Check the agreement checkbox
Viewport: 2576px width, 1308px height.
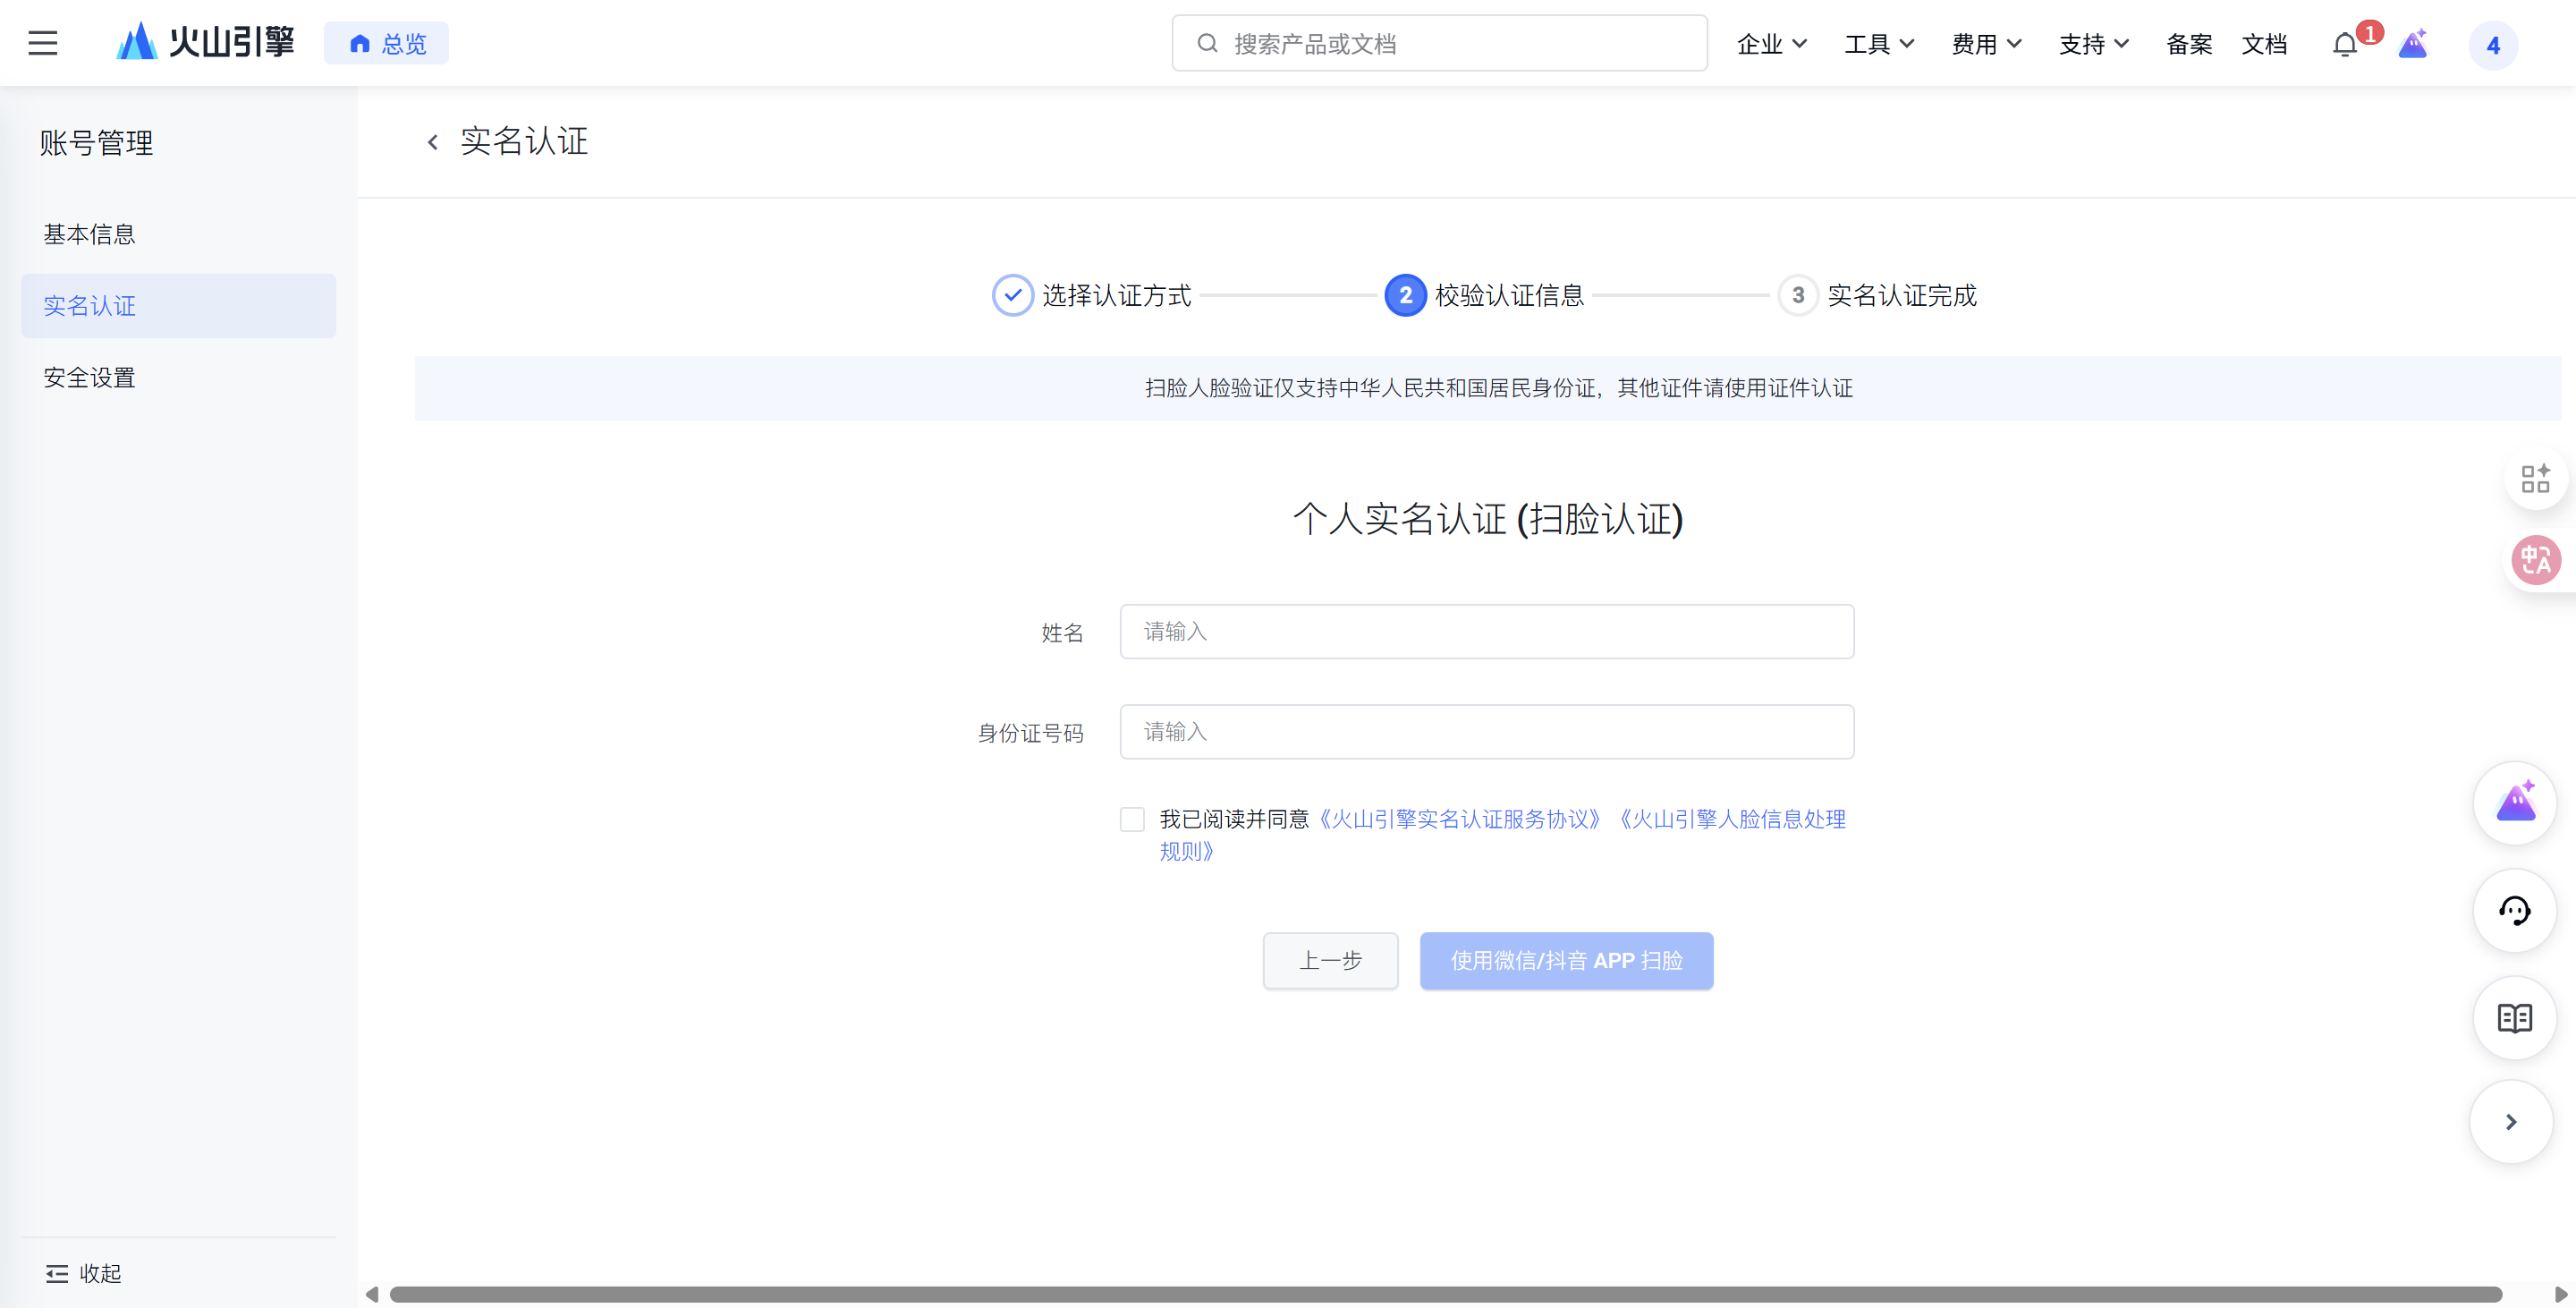(x=1132, y=820)
